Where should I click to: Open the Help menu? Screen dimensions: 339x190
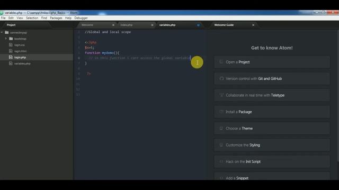68,18
